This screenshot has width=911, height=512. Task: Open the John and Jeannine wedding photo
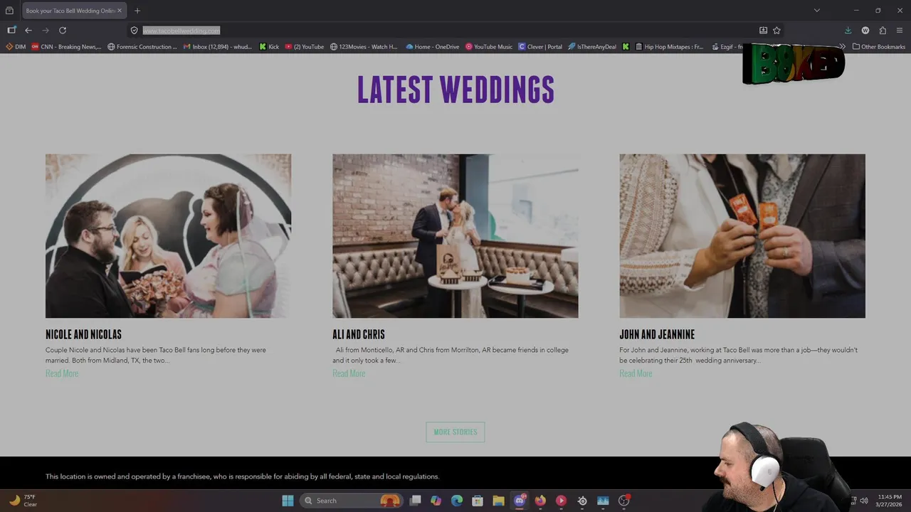pyautogui.click(x=742, y=236)
